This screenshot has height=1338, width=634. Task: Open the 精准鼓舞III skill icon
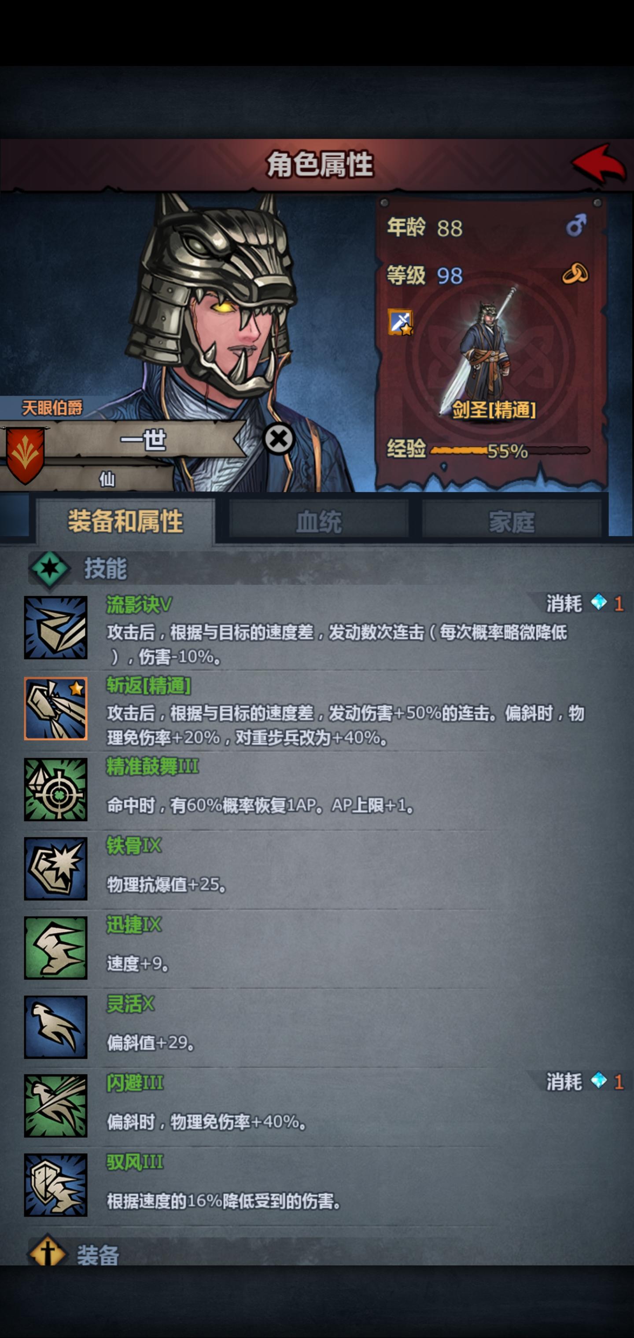coord(55,790)
